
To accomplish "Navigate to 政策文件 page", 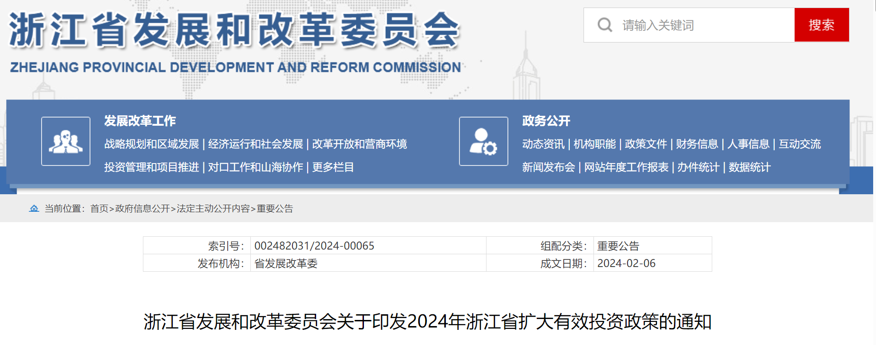I will click(646, 144).
